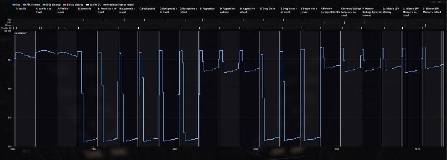Select the 'Loading screen or reload' legend label
447x160 pixels.
pos(120,5)
